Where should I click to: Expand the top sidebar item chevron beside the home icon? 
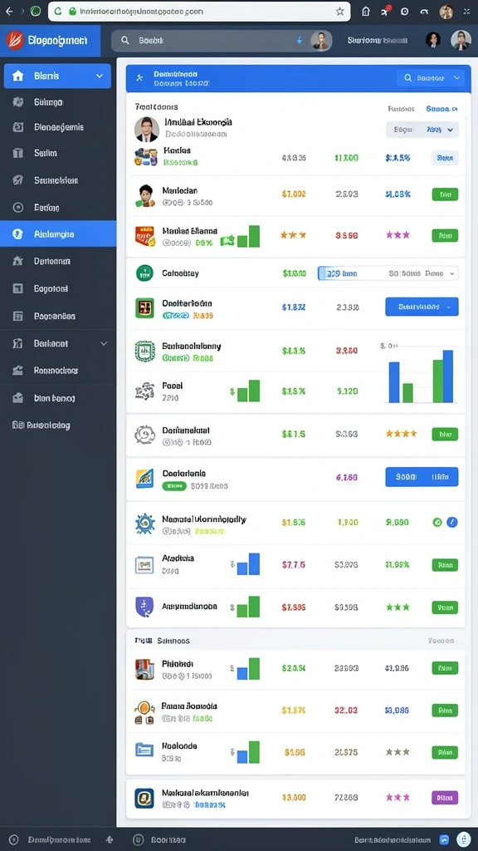(x=100, y=76)
